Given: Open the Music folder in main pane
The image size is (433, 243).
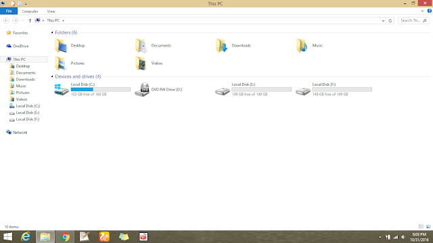Looking at the screenshot, I should 310,45.
